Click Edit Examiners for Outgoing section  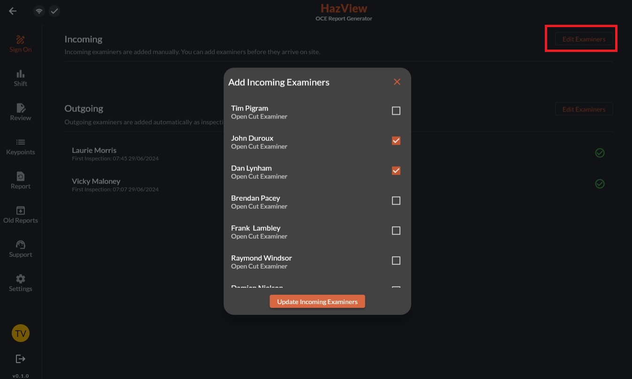584,109
